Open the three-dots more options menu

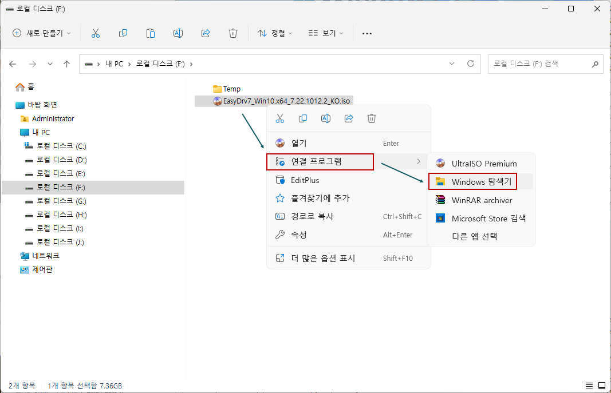(367, 33)
